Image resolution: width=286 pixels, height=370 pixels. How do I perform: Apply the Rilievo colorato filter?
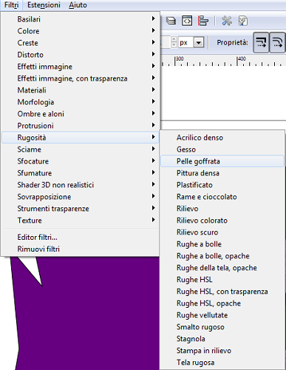(222, 221)
